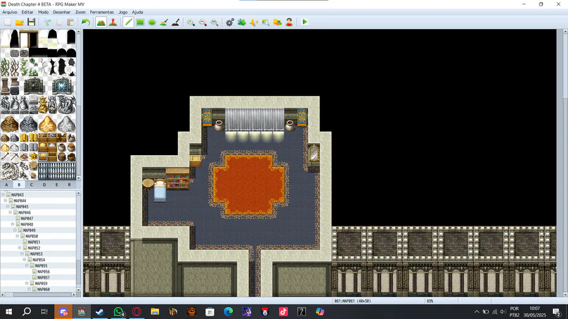Select MAP053 in the map tree
This screenshot has height=319, width=568.
click(x=36, y=254)
